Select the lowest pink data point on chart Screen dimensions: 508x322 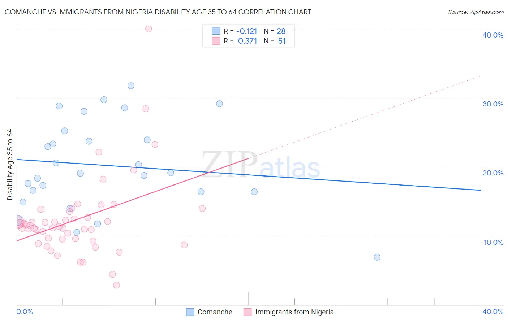(x=116, y=285)
